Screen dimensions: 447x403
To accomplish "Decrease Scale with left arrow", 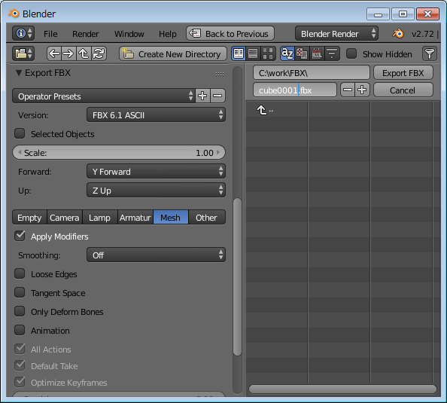I will pos(20,152).
